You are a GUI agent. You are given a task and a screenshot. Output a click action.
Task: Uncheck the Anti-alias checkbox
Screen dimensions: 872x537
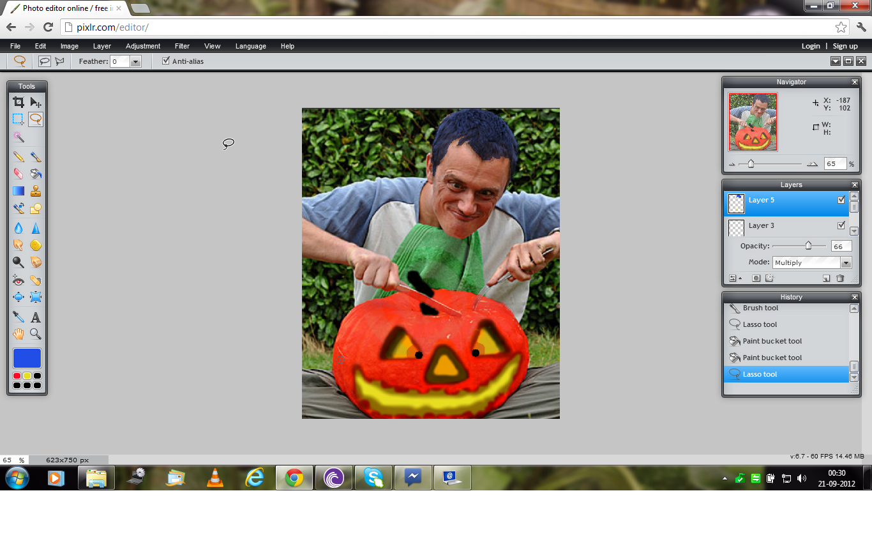click(x=166, y=61)
